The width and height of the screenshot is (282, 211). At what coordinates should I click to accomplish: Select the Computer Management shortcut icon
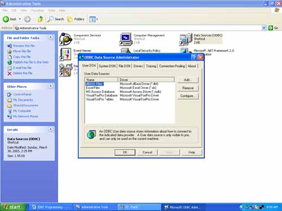[126, 39]
